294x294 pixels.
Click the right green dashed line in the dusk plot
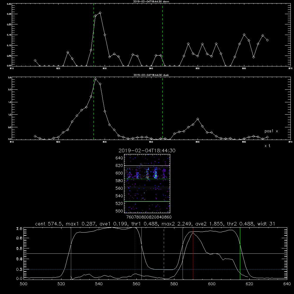pyautogui.click(x=162, y=108)
